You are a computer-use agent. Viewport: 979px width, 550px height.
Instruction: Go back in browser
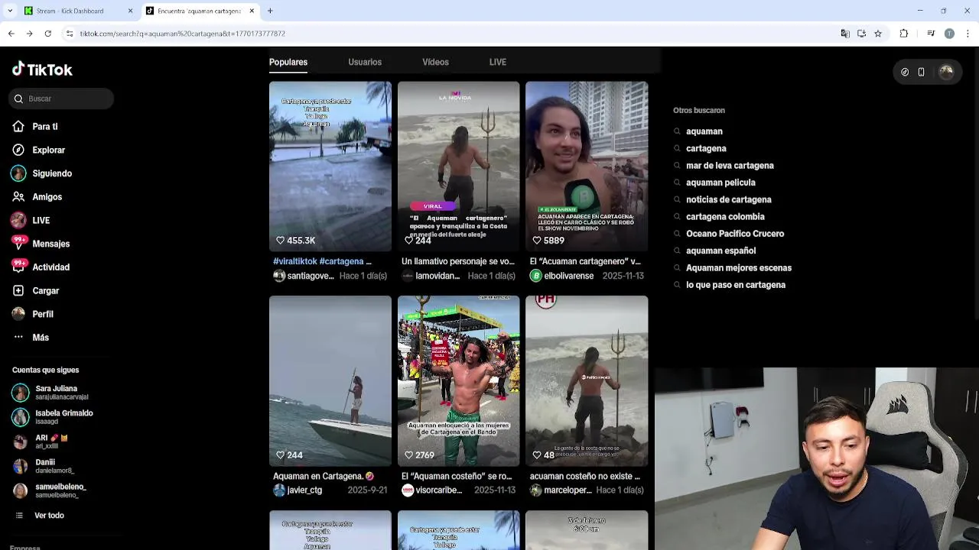(11, 34)
